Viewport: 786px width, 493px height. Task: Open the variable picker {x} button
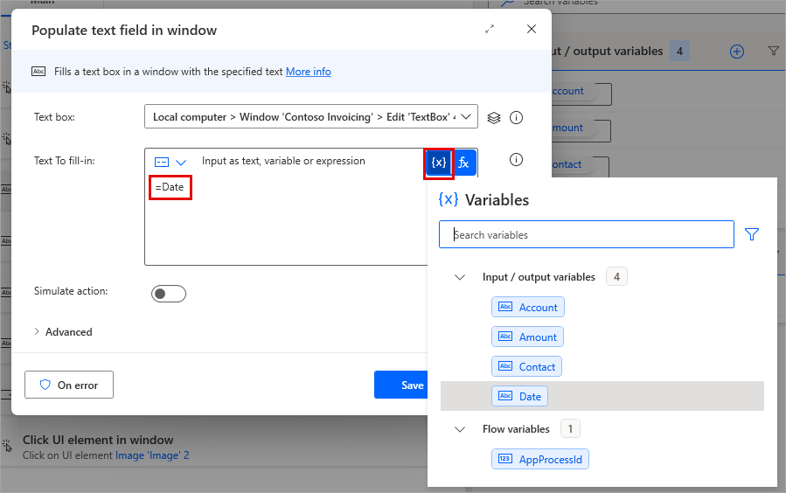pos(439,163)
